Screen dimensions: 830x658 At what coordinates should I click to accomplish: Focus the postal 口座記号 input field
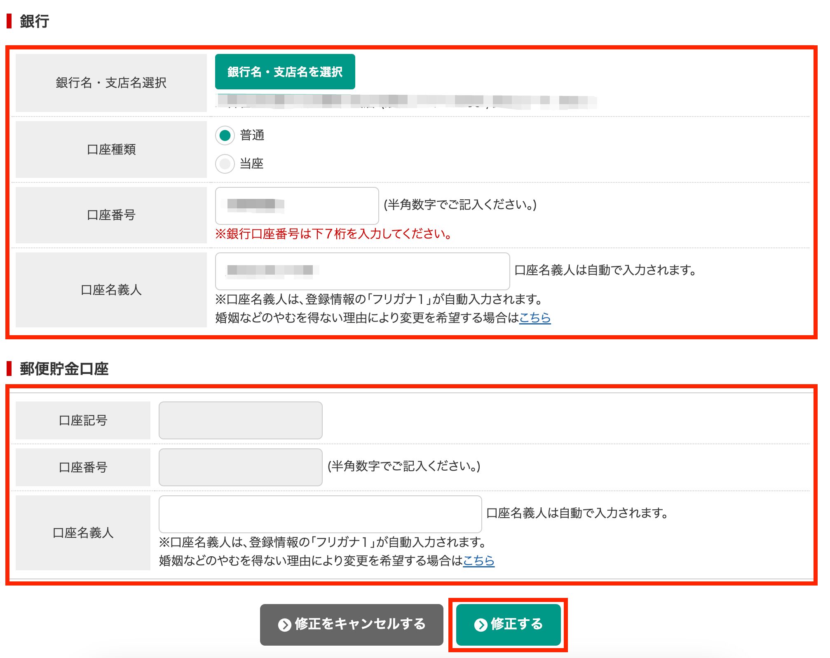(241, 420)
